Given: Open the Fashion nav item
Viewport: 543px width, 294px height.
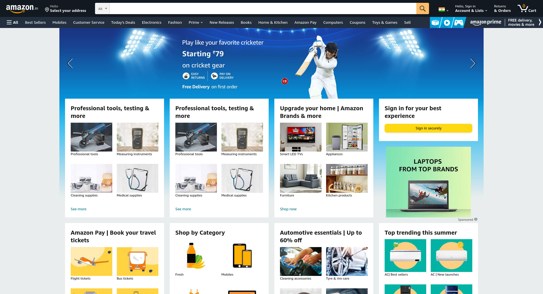Looking at the screenshot, I should tap(175, 22).
